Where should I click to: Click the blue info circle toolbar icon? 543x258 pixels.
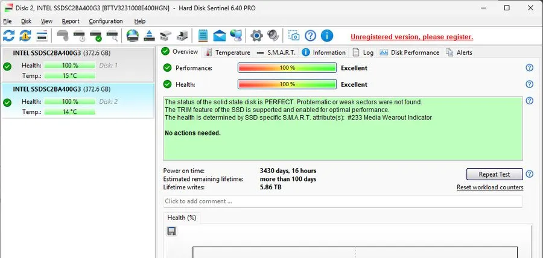[x=327, y=36]
